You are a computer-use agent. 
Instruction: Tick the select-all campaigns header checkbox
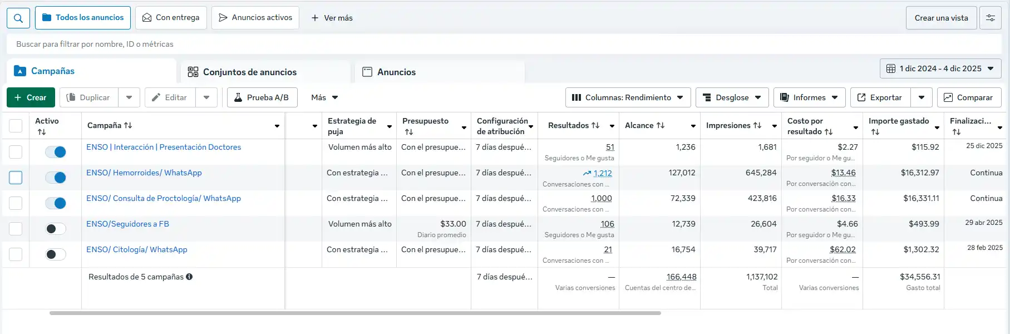(16, 126)
